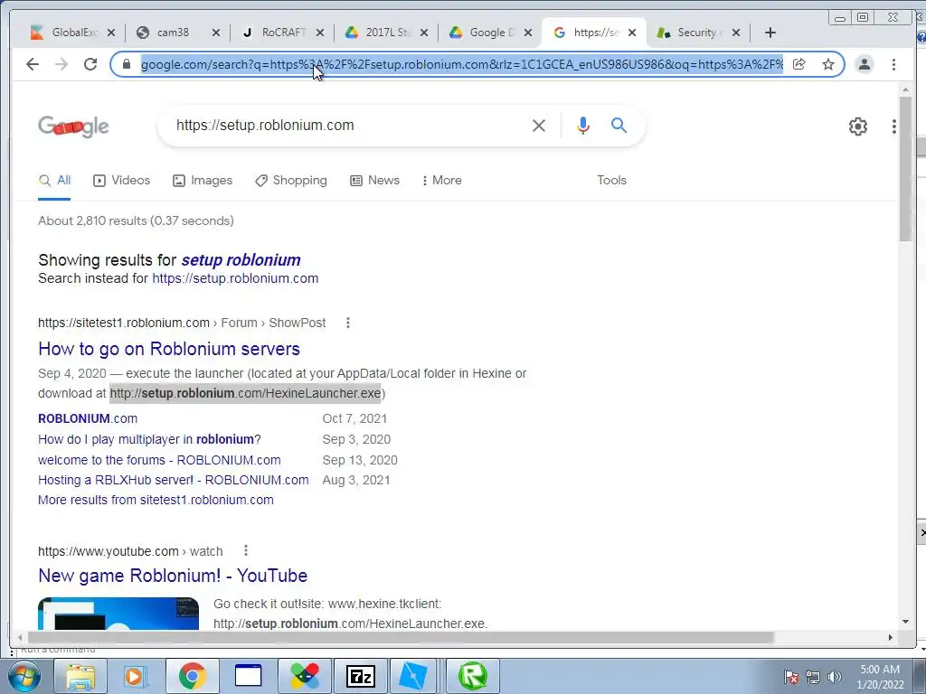
Task: Close the RoCRAFT tab
Action: tap(320, 33)
